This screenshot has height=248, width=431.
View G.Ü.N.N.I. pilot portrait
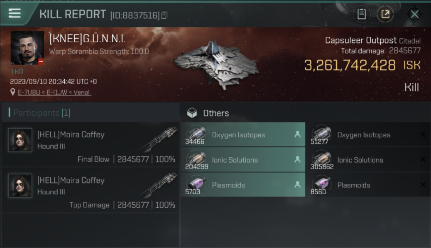[27, 48]
